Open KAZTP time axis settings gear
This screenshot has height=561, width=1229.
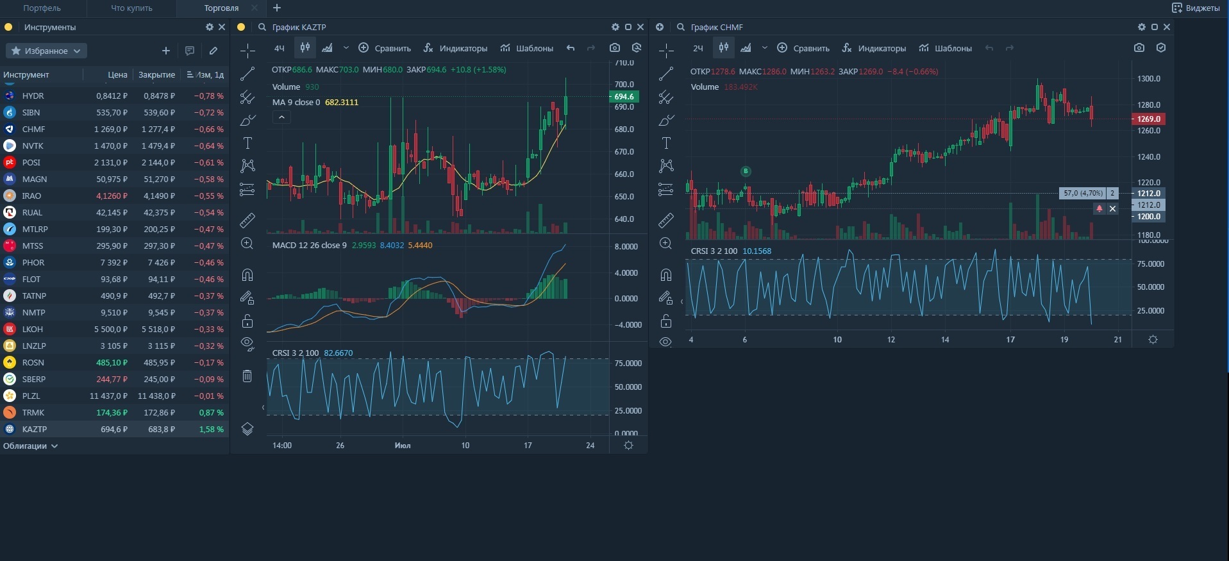click(629, 445)
